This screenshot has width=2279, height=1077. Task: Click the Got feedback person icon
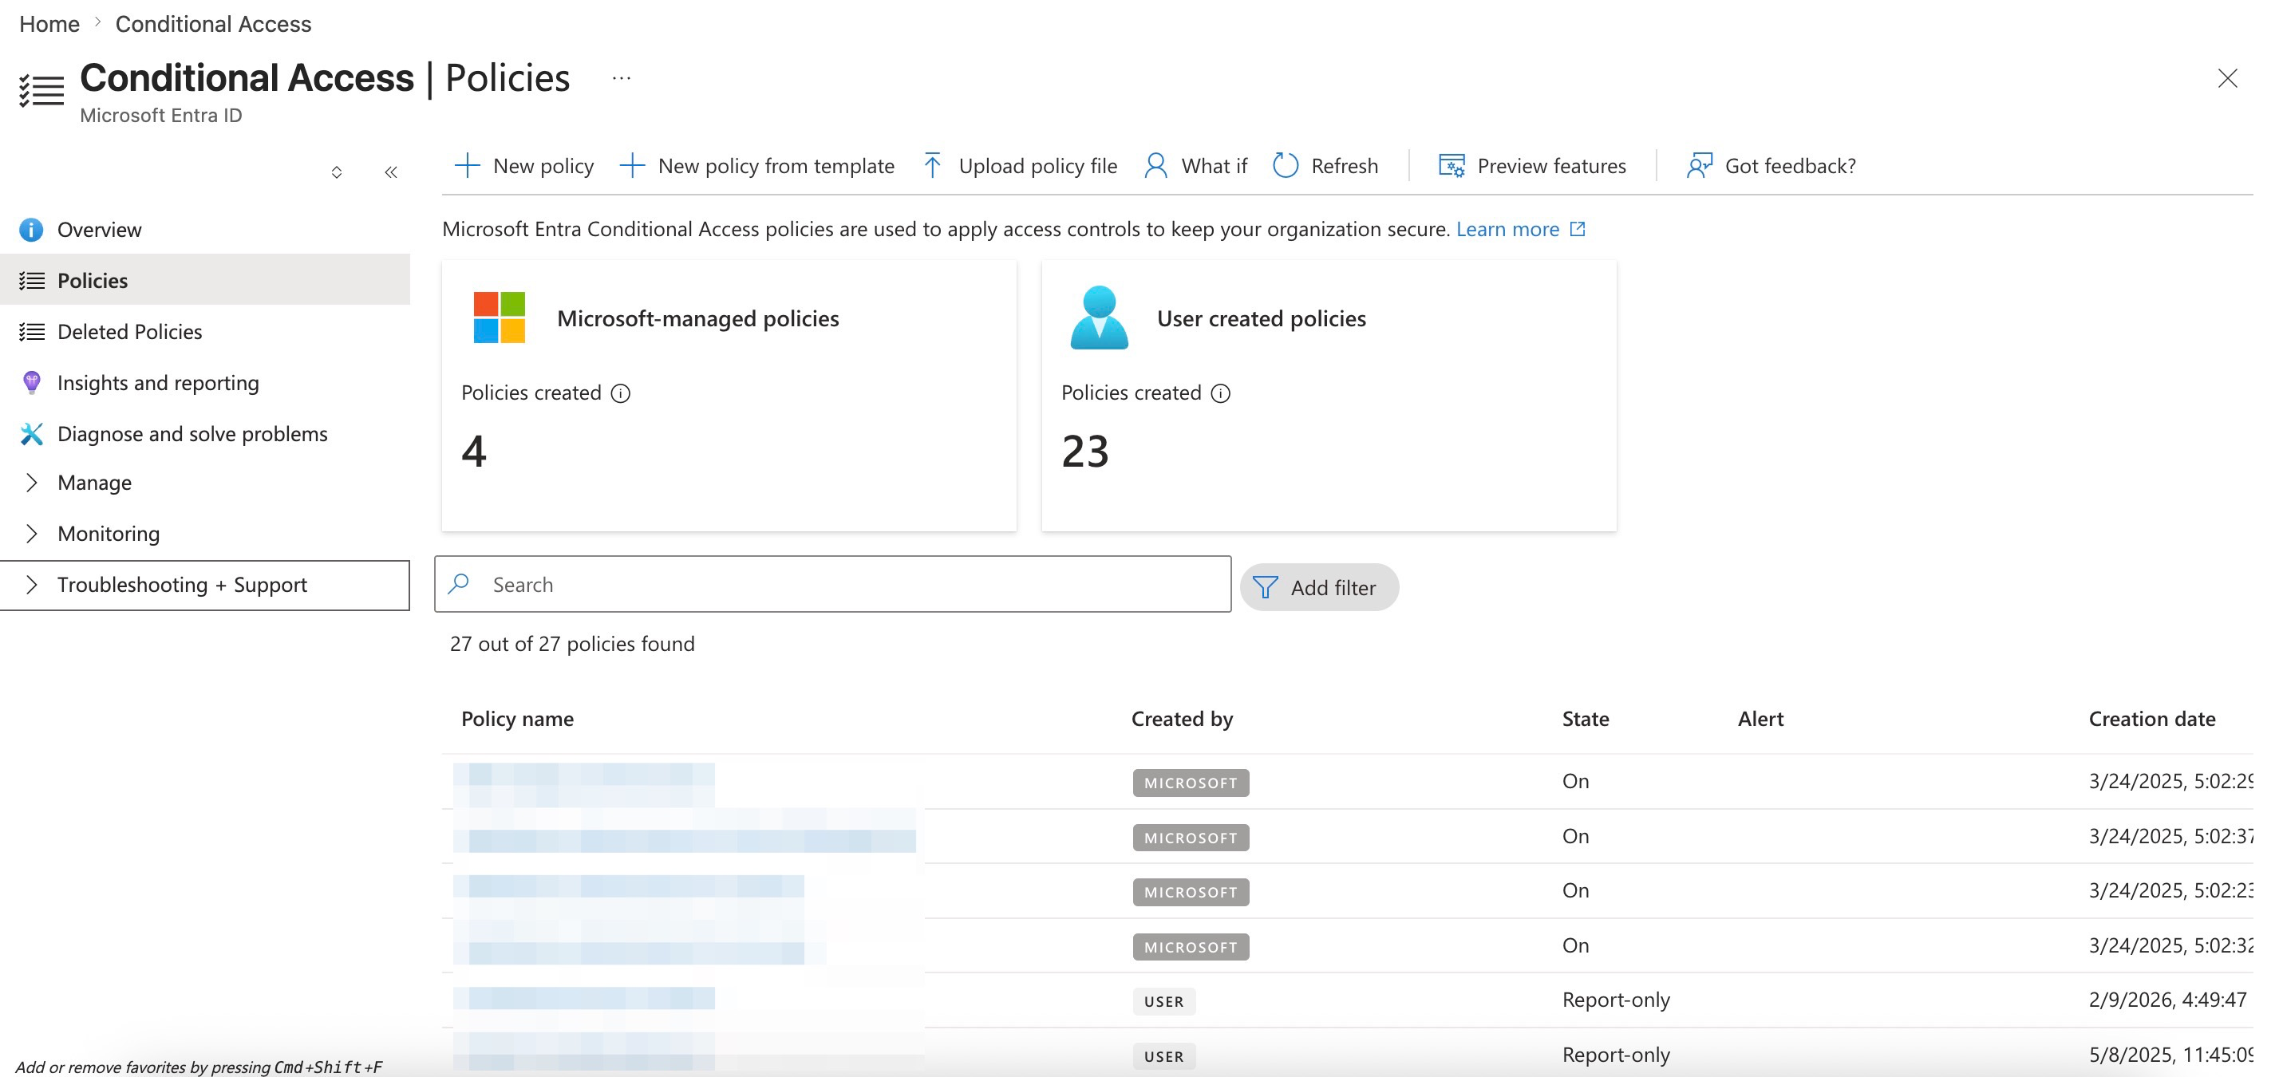[1700, 165]
